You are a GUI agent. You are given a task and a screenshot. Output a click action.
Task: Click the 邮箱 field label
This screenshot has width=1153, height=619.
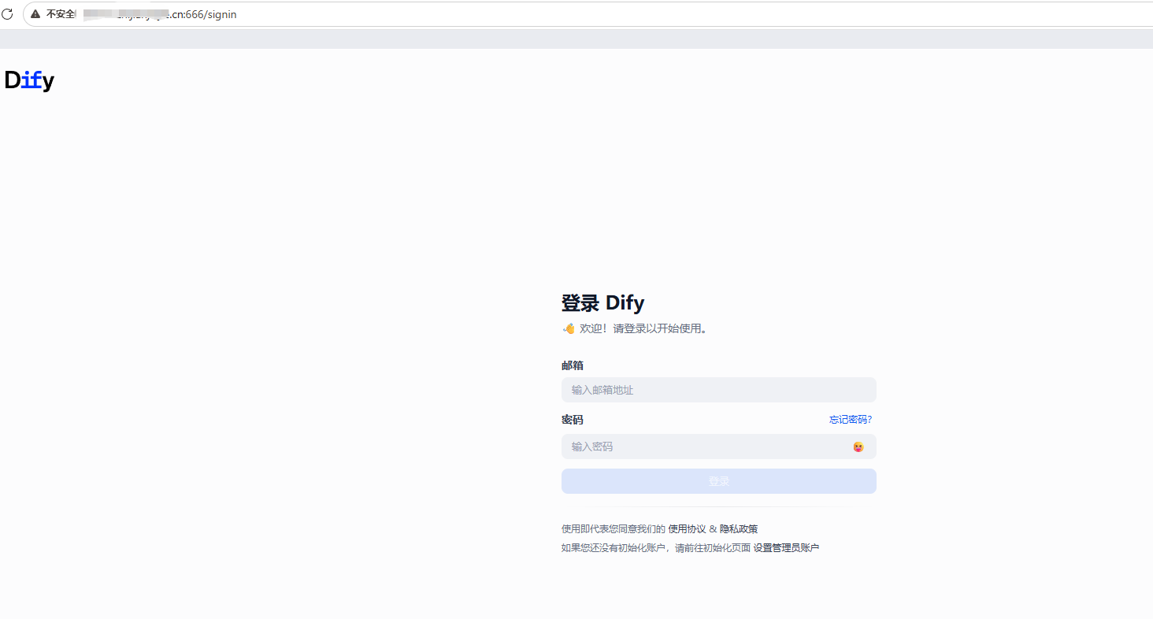click(x=573, y=365)
